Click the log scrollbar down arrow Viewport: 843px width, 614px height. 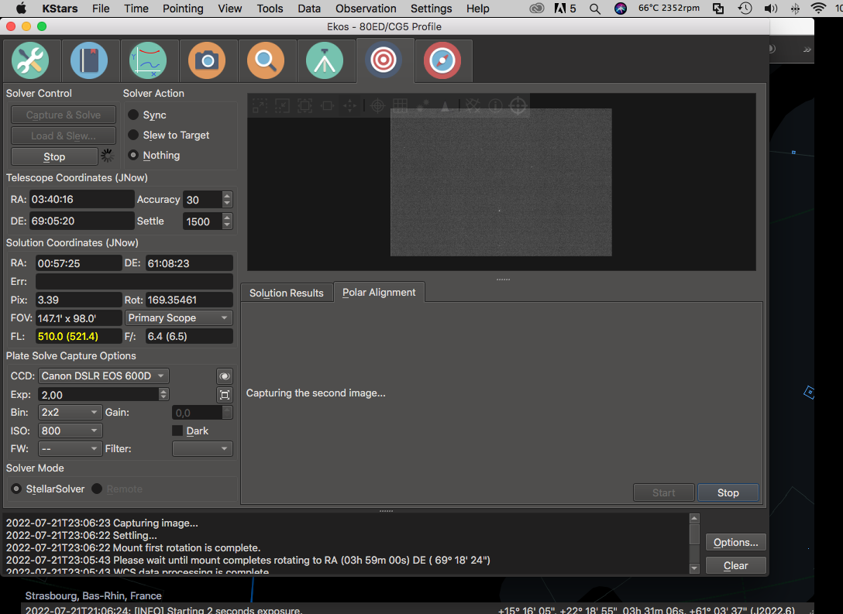click(694, 568)
